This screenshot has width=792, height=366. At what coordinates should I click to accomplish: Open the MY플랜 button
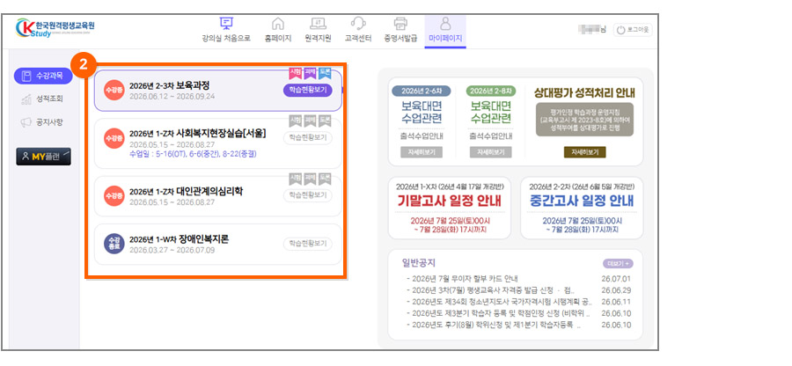click(x=43, y=157)
